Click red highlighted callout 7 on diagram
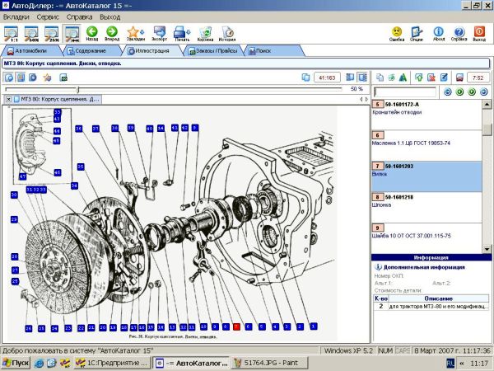Image resolution: width=494 pixels, height=371 pixels. click(236, 326)
